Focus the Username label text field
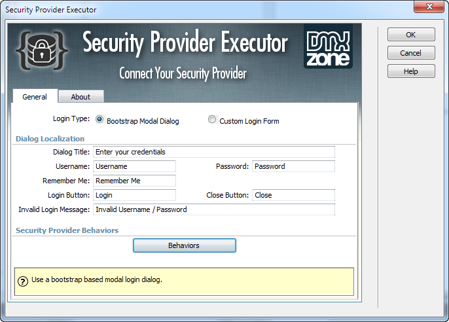 coord(134,166)
